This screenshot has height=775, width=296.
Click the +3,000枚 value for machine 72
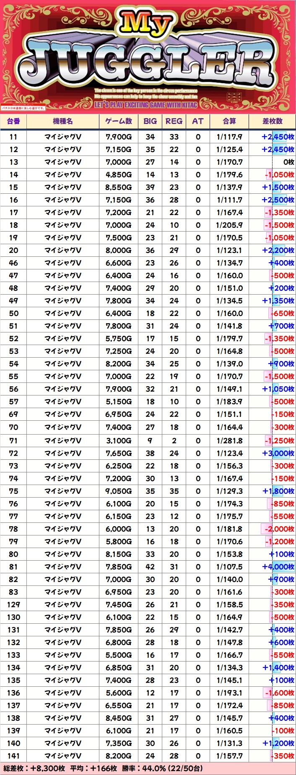tap(278, 453)
